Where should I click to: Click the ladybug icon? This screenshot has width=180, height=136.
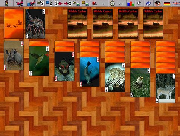95,3
